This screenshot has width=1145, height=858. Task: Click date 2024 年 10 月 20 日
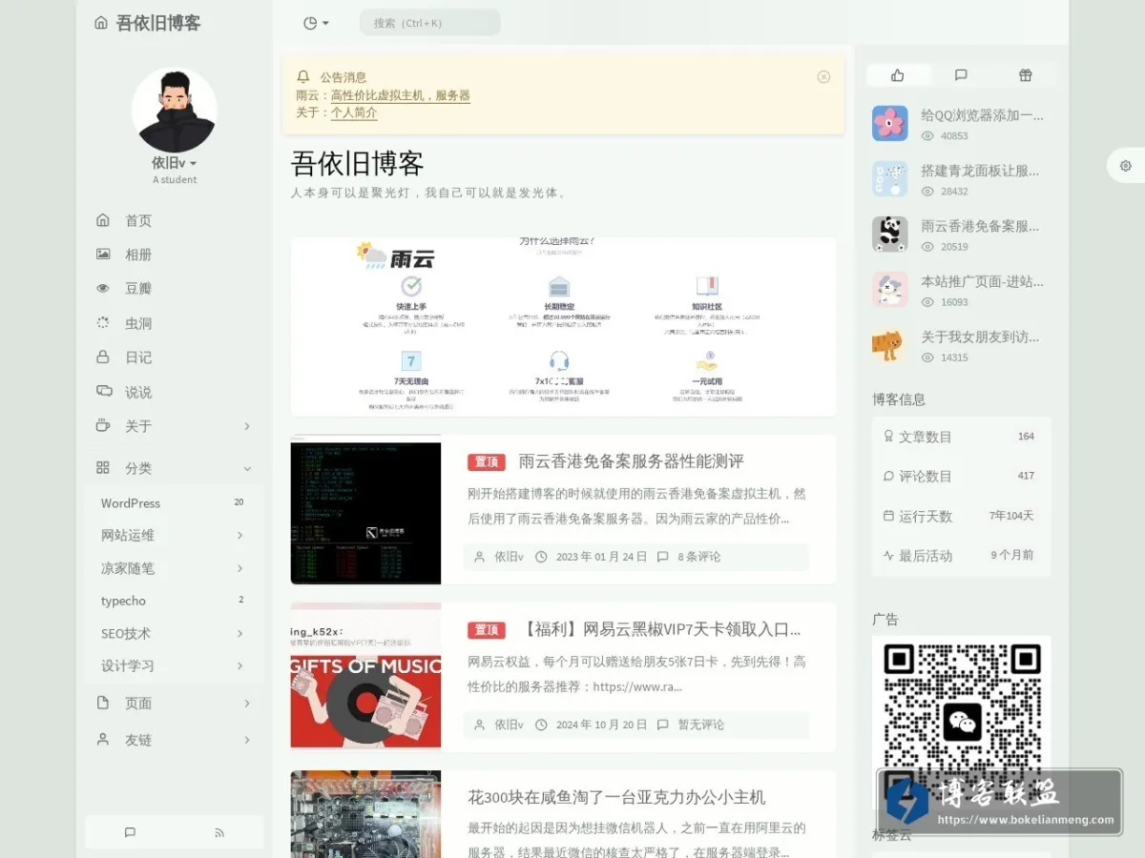601,725
